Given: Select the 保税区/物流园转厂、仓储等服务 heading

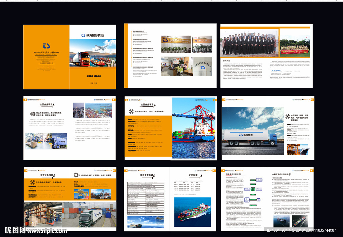Looking at the screenshot, I should (49, 182).
